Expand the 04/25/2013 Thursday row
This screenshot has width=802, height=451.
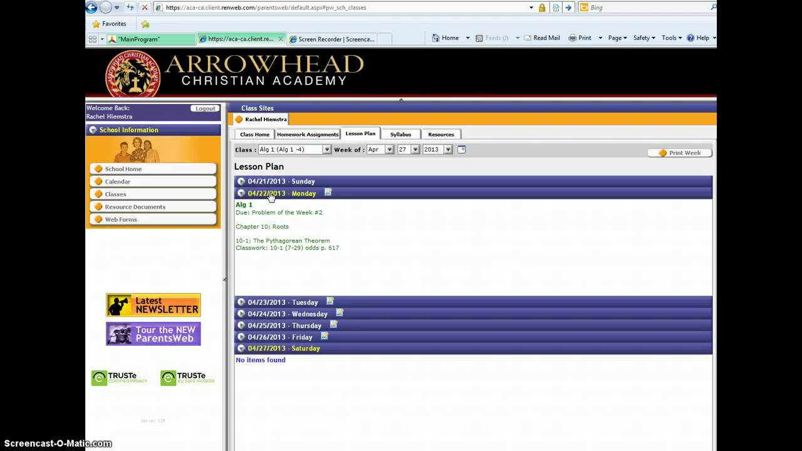click(241, 325)
